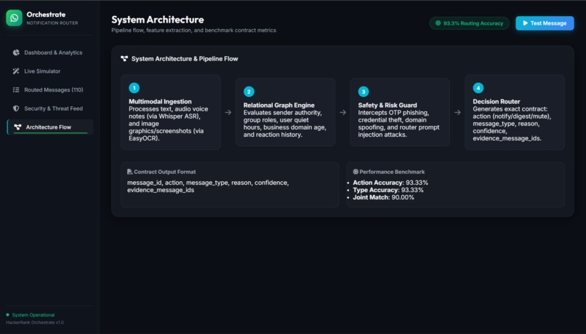The width and height of the screenshot is (586, 334).
Task: Click the pipeline icon beside panel heading
Action: [x=124, y=59]
